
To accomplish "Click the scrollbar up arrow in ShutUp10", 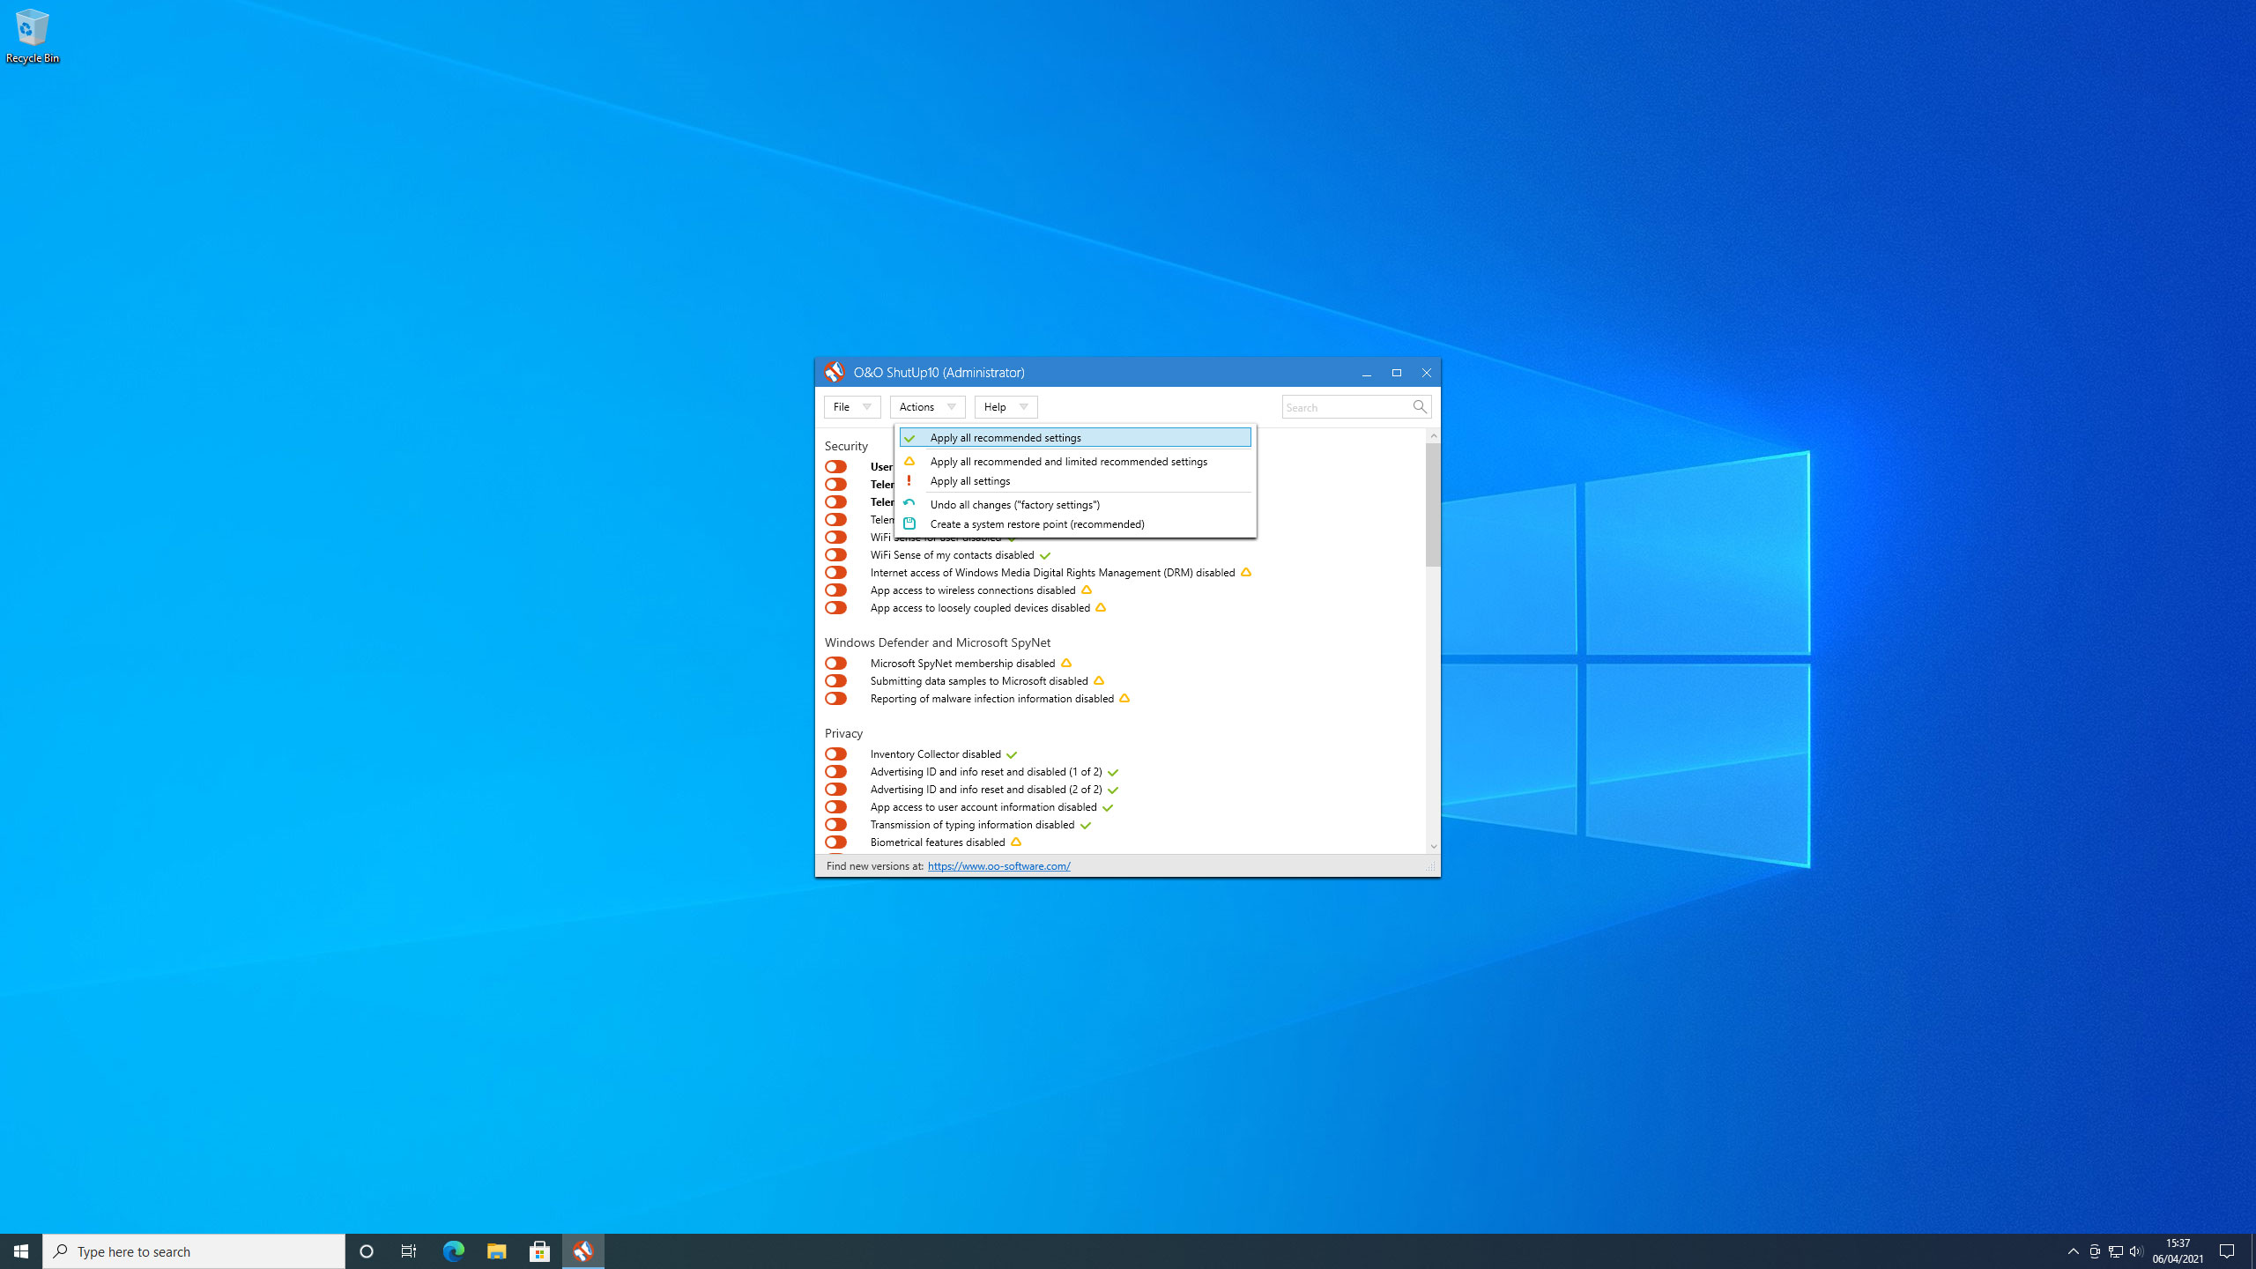I will (x=1434, y=436).
